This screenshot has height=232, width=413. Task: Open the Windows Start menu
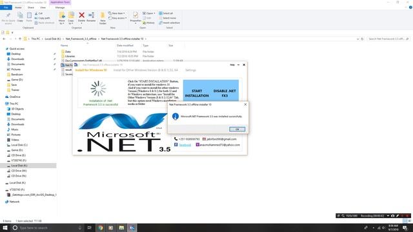click(5, 227)
